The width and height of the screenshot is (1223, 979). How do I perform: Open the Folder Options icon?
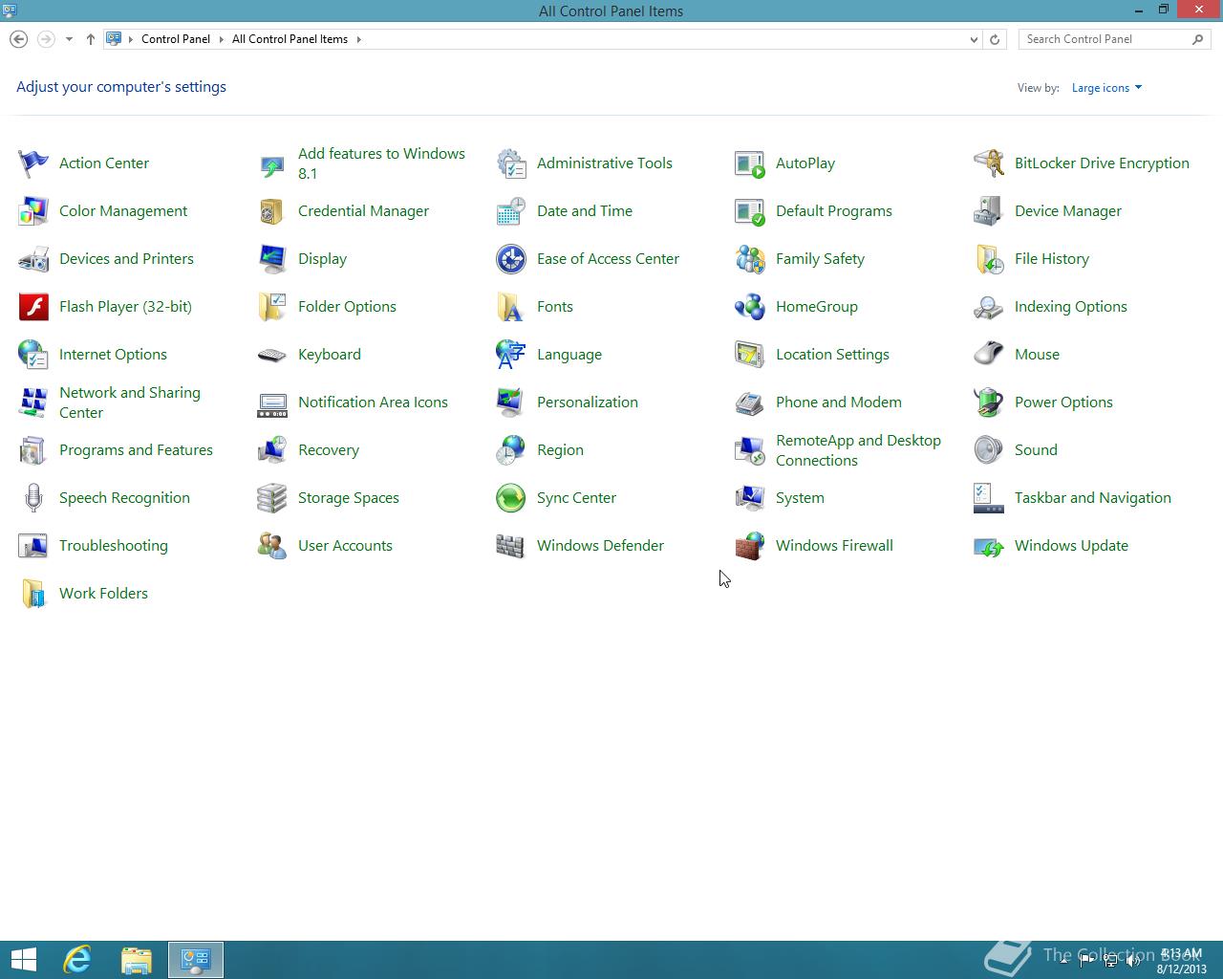272,307
